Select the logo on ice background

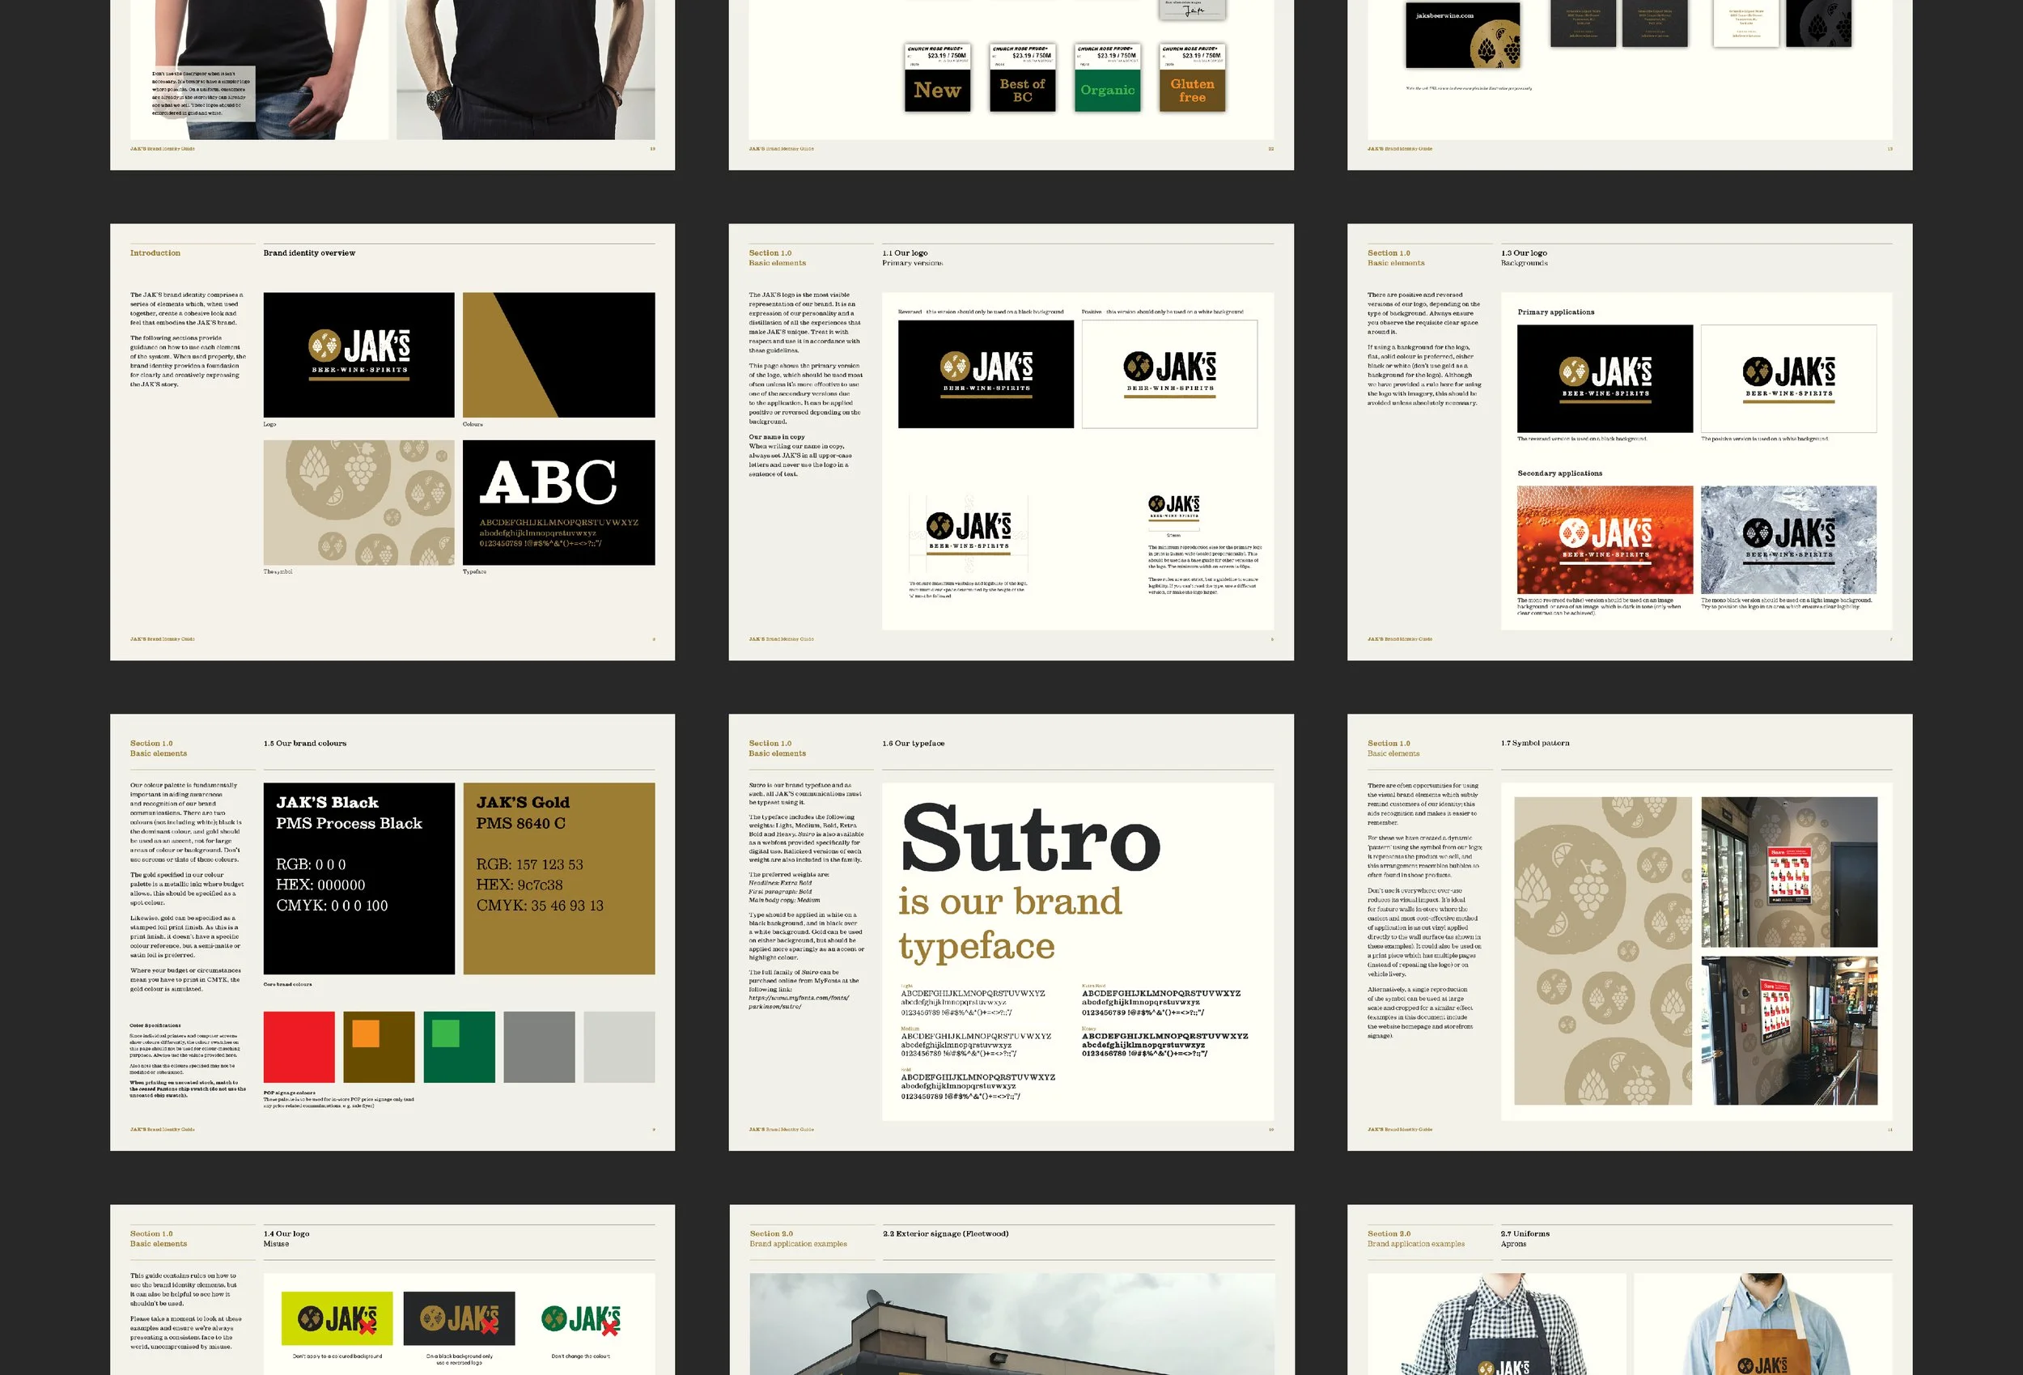pyautogui.click(x=1789, y=540)
